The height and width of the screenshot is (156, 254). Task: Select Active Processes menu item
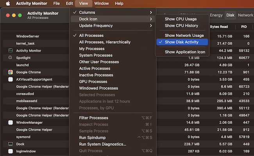113,68
